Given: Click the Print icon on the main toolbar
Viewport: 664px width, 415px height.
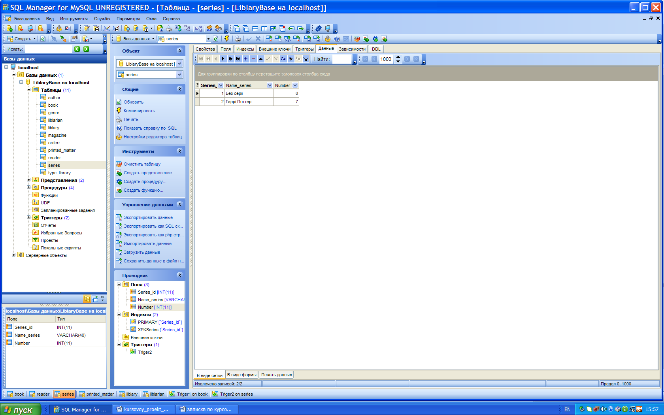Looking at the screenshot, I should click(169, 28).
